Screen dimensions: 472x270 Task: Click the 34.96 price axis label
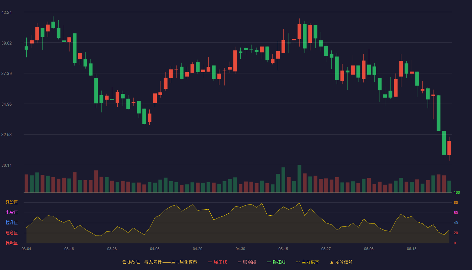tap(6, 104)
